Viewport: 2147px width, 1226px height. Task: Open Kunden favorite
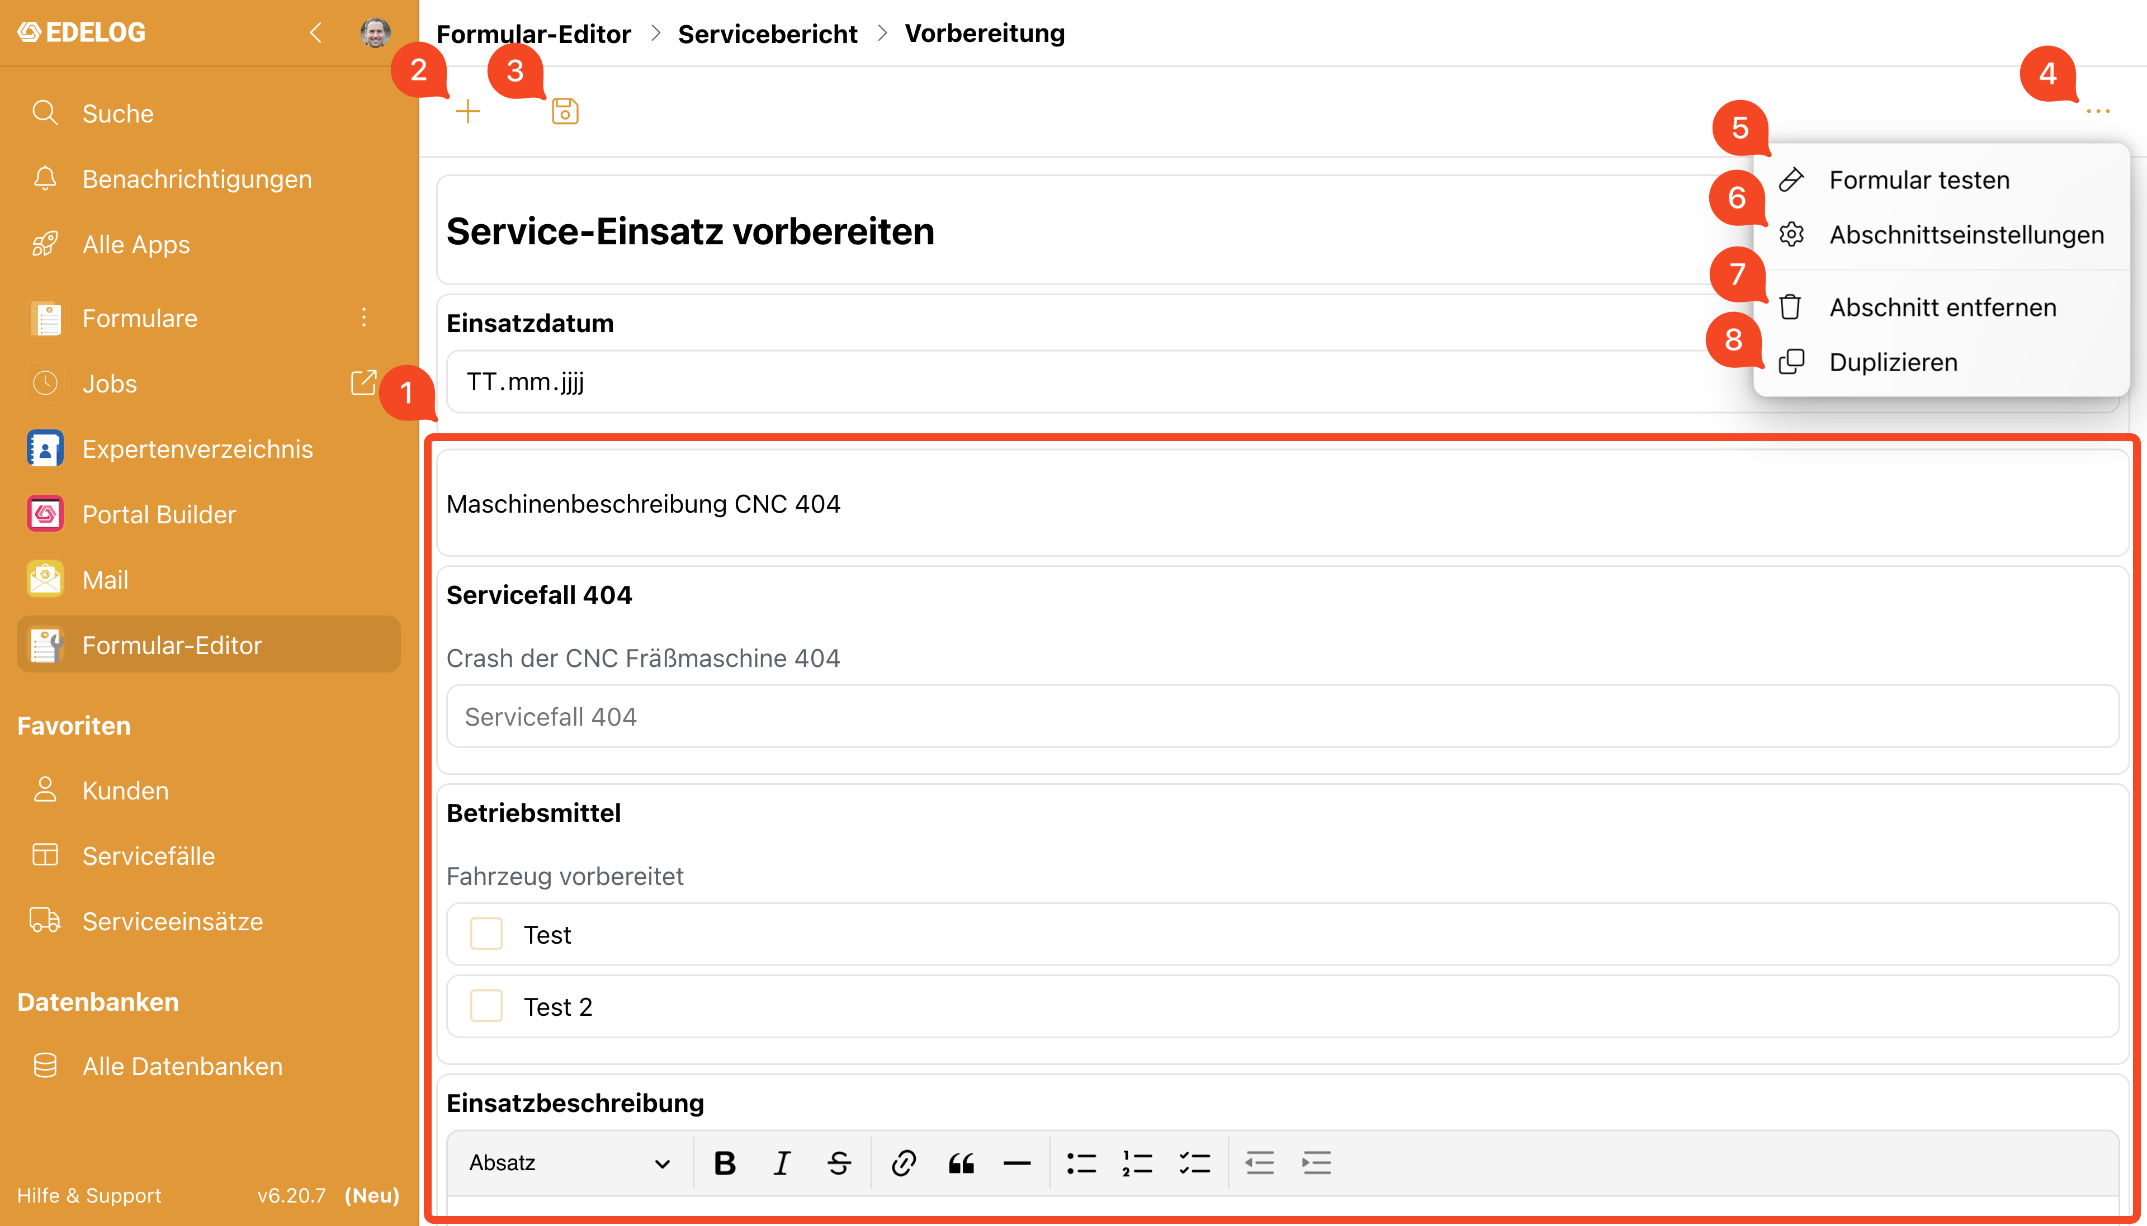209,790
